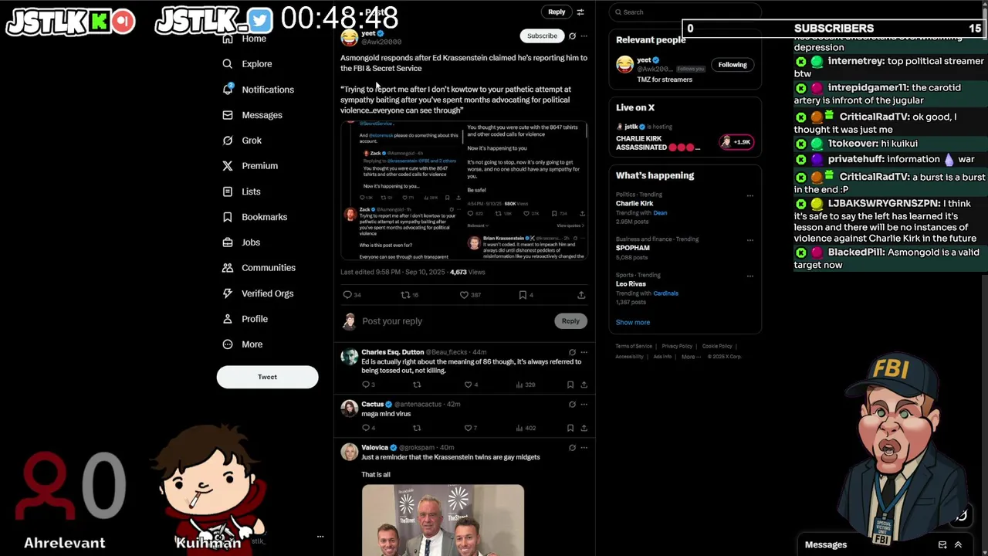The image size is (988, 556).
Task: Open Grok from the sidebar
Action: pyautogui.click(x=242, y=141)
